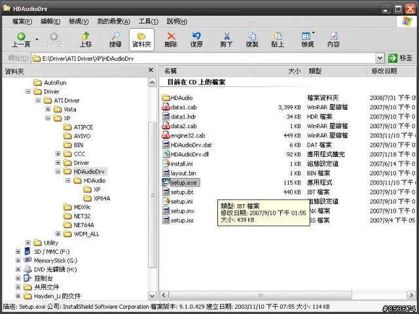
Task: Sort by 大小 size column header
Action: point(279,71)
